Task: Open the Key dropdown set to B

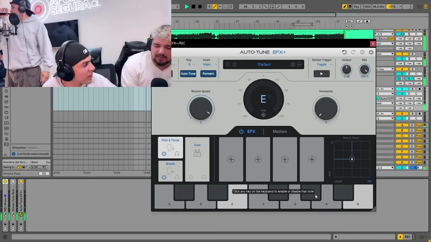Action: coord(191,64)
